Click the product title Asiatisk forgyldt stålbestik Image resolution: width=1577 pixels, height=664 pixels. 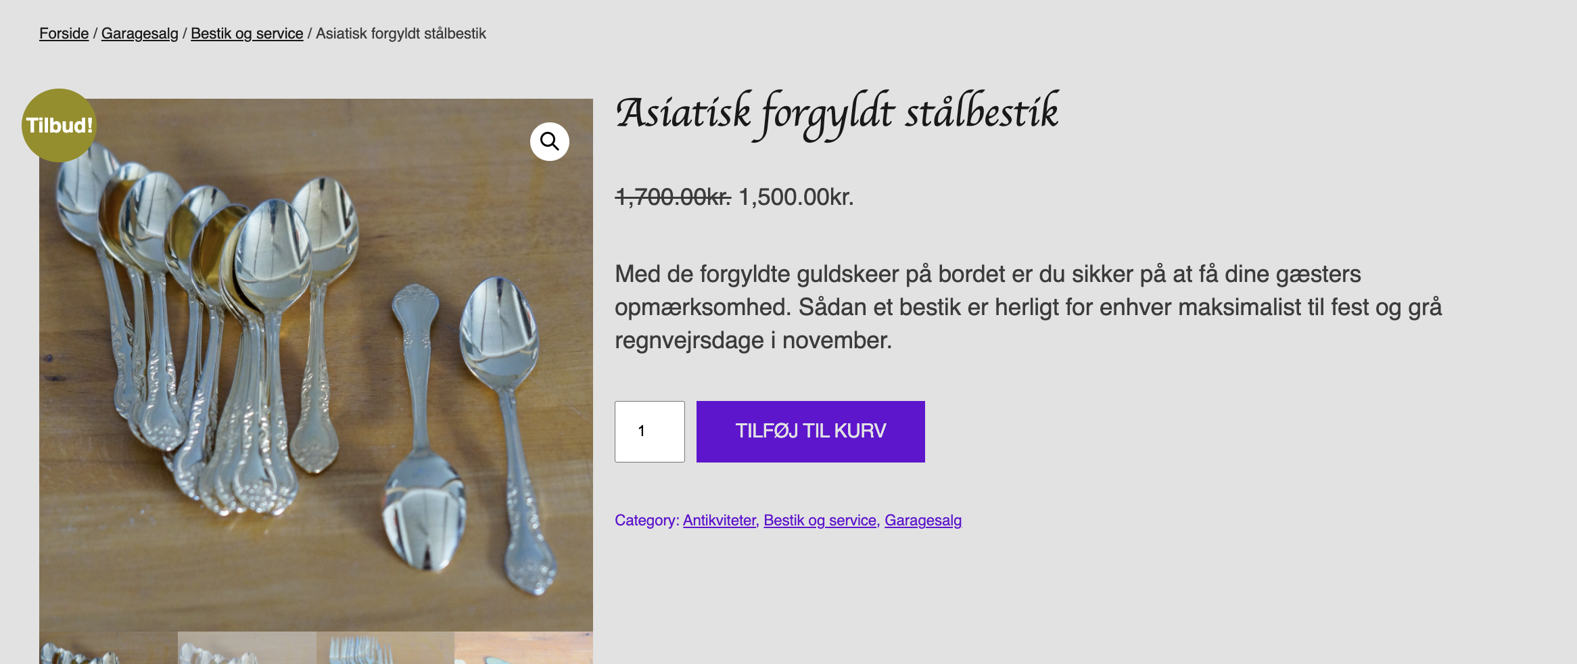click(838, 112)
